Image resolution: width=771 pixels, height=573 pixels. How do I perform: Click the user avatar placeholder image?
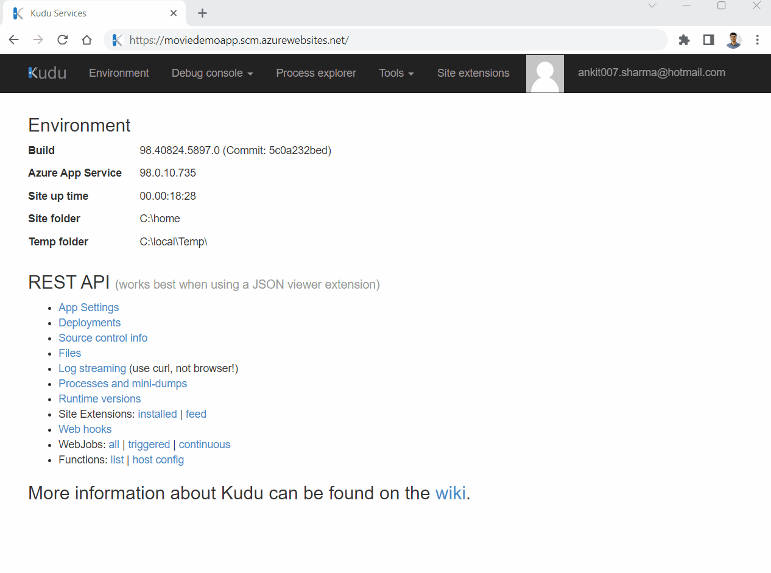click(545, 74)
